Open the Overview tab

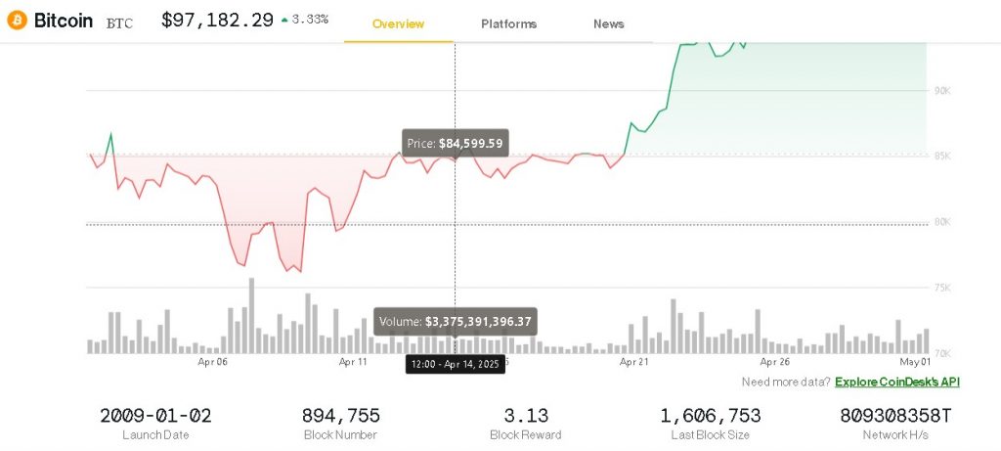point(399,23)
